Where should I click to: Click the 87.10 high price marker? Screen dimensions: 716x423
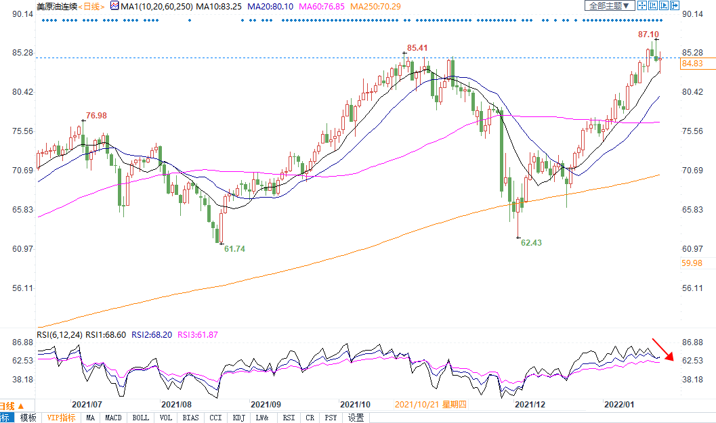click(648, 34)
